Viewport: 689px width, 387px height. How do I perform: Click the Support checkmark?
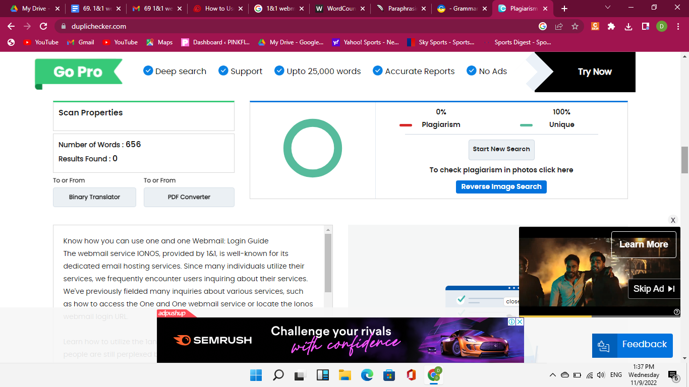coord(223,71)
